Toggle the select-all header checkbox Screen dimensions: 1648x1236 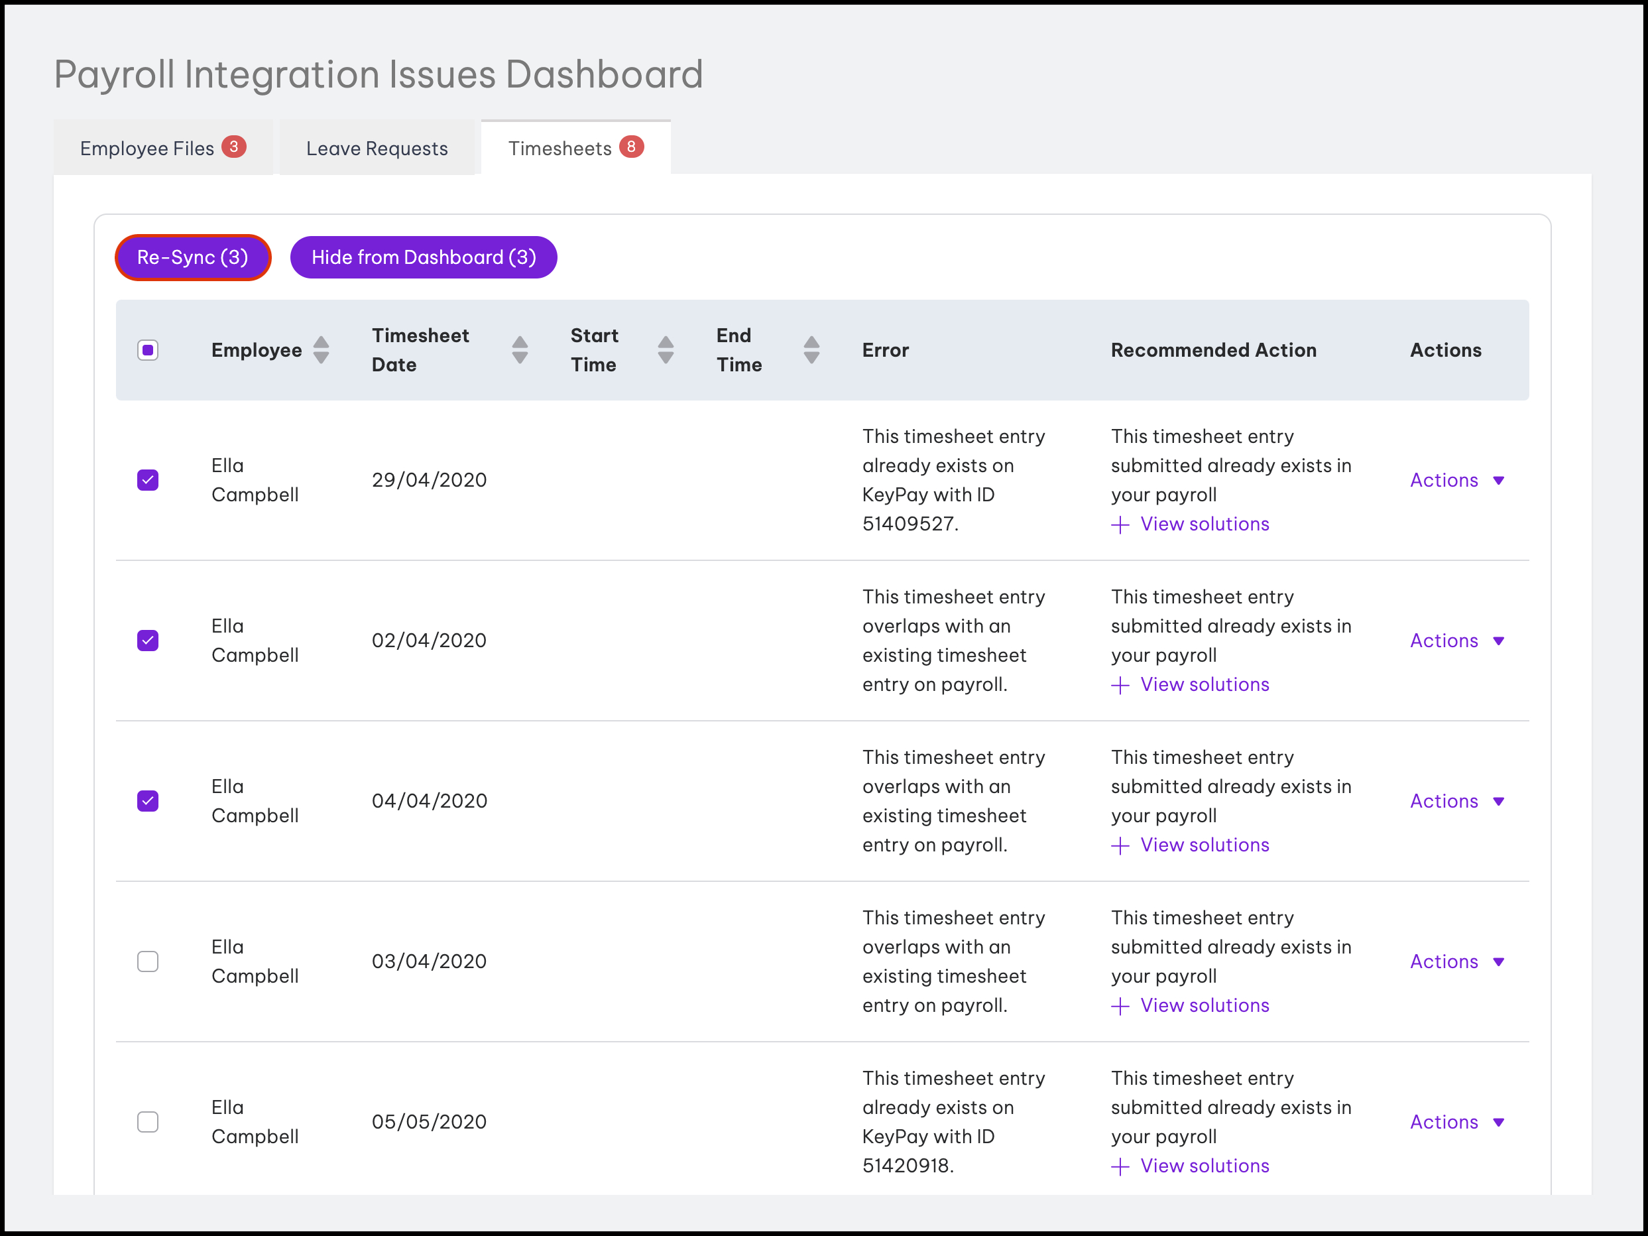click(148, 350)
